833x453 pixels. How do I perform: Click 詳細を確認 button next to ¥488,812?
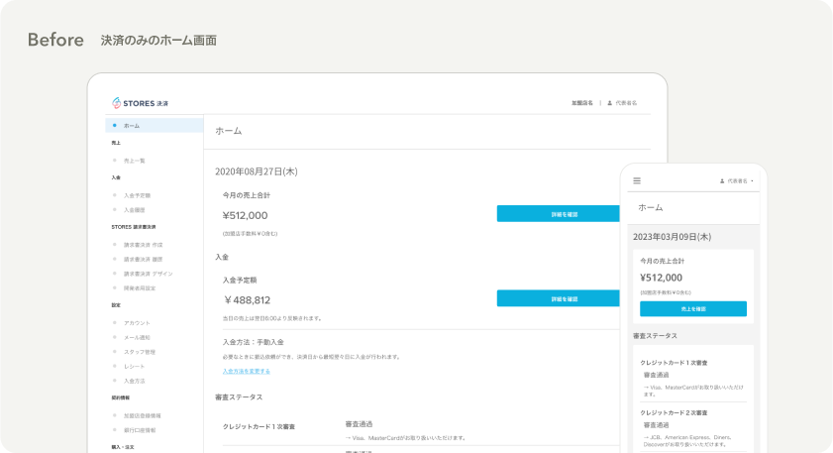[x=559, y=298]
